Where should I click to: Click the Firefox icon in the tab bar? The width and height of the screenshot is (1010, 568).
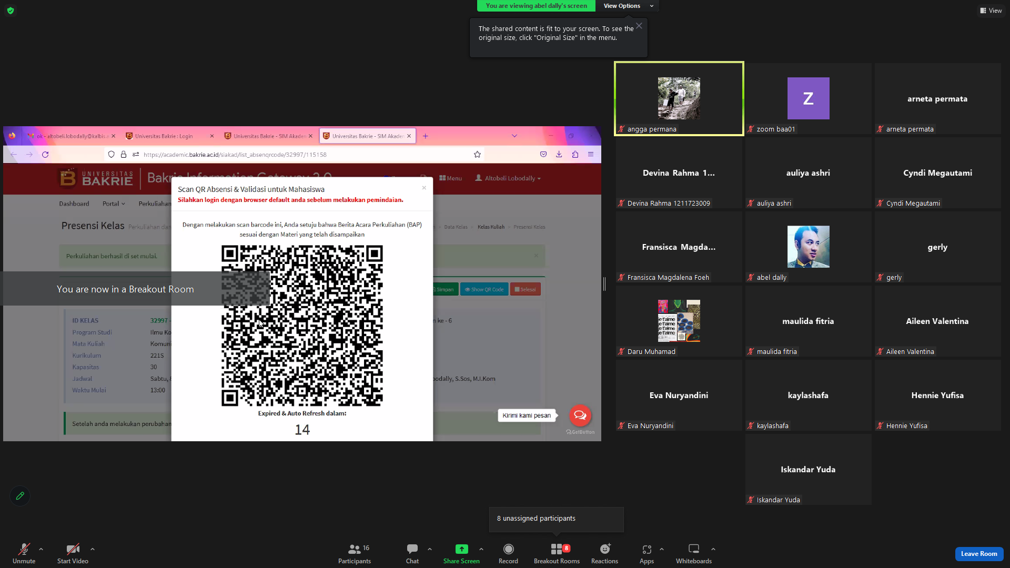click(x=12, y=136)
